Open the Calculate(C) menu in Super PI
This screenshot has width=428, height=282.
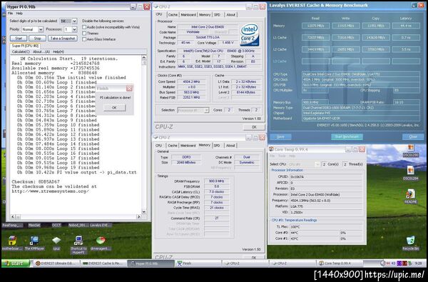[x=21, y=51]
